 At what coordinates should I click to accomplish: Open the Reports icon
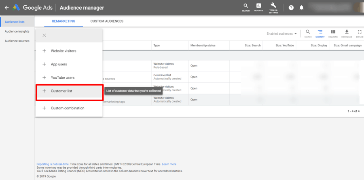coord(258,7)
